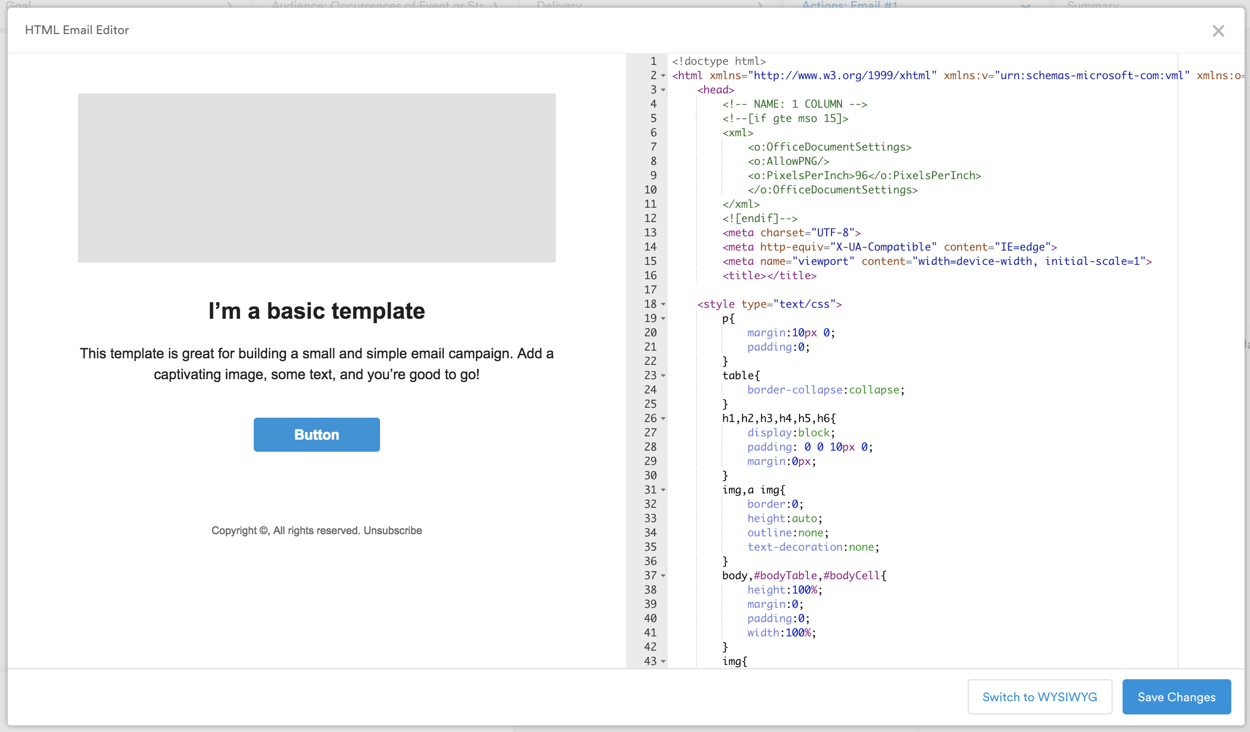Click the line 19 collapse arrow in CSS editor
1250x732 pixels.
pos(663,318)
